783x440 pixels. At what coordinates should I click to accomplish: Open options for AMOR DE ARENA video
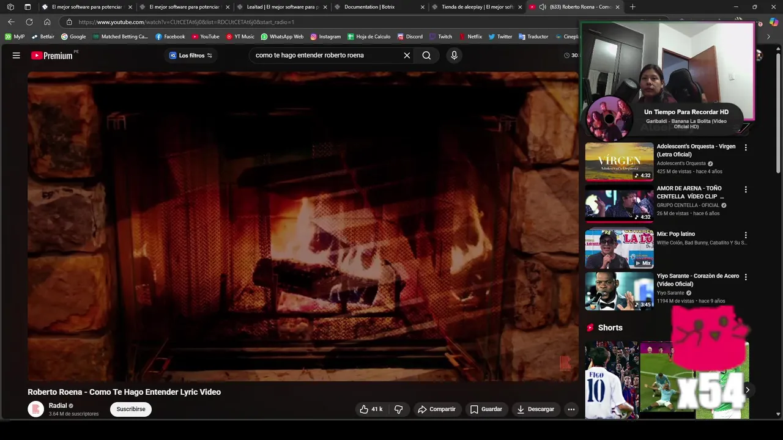(745, 189)
